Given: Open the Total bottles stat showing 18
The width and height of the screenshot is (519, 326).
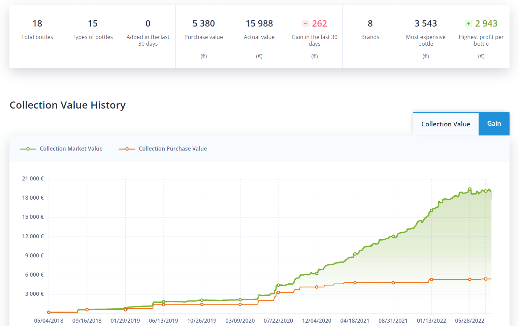Looking at the screenshot, I should 37,24.
